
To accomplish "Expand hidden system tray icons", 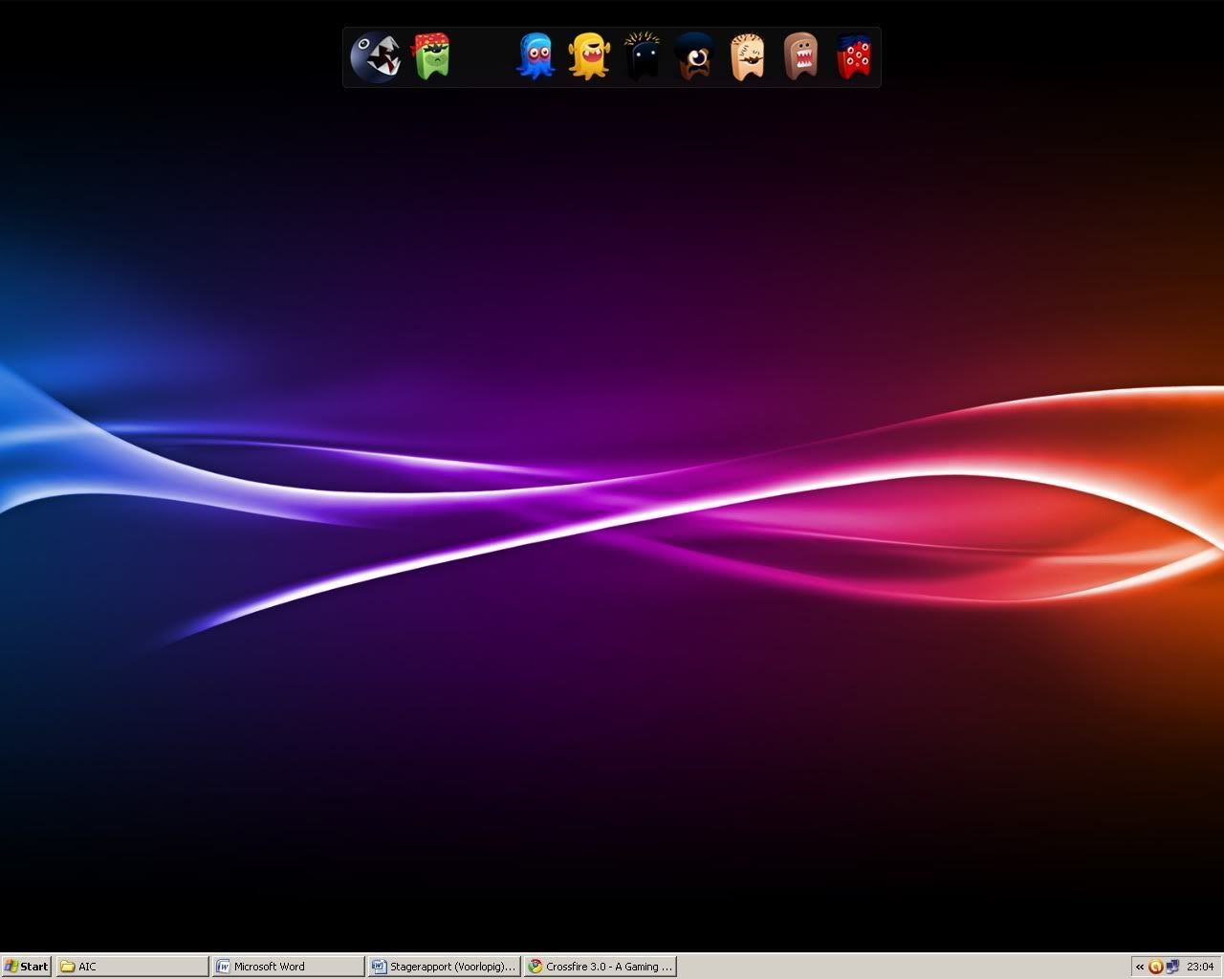I will (1140, 967).
